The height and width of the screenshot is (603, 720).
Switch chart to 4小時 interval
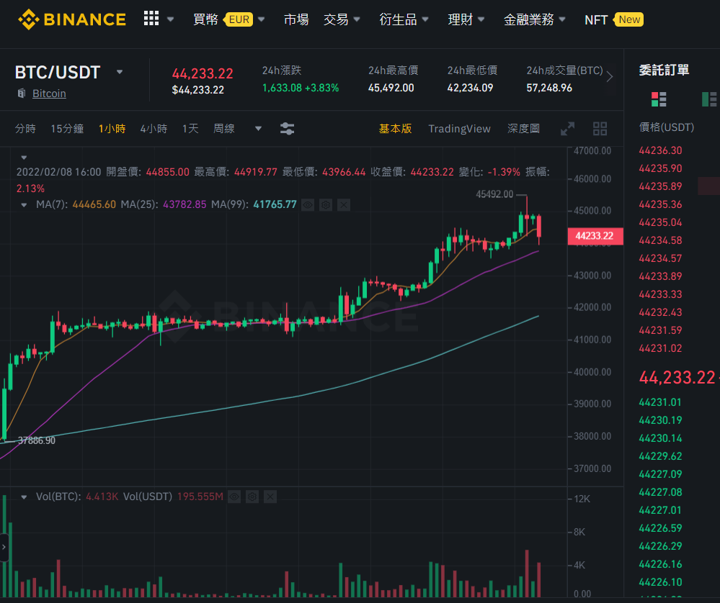154,129
